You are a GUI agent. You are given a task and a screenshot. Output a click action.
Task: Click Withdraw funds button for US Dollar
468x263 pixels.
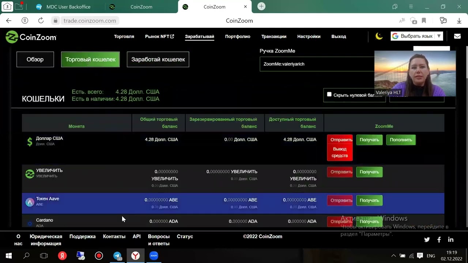coord(340,152)
